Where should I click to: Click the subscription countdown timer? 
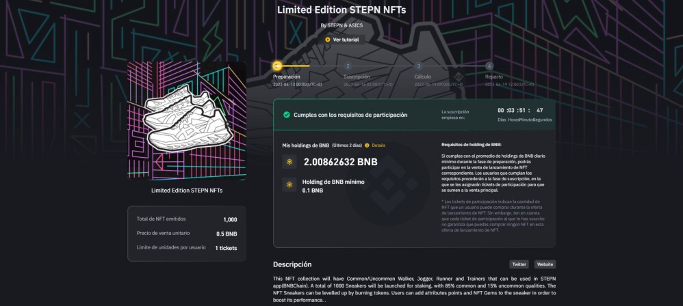tap(524, 114)
